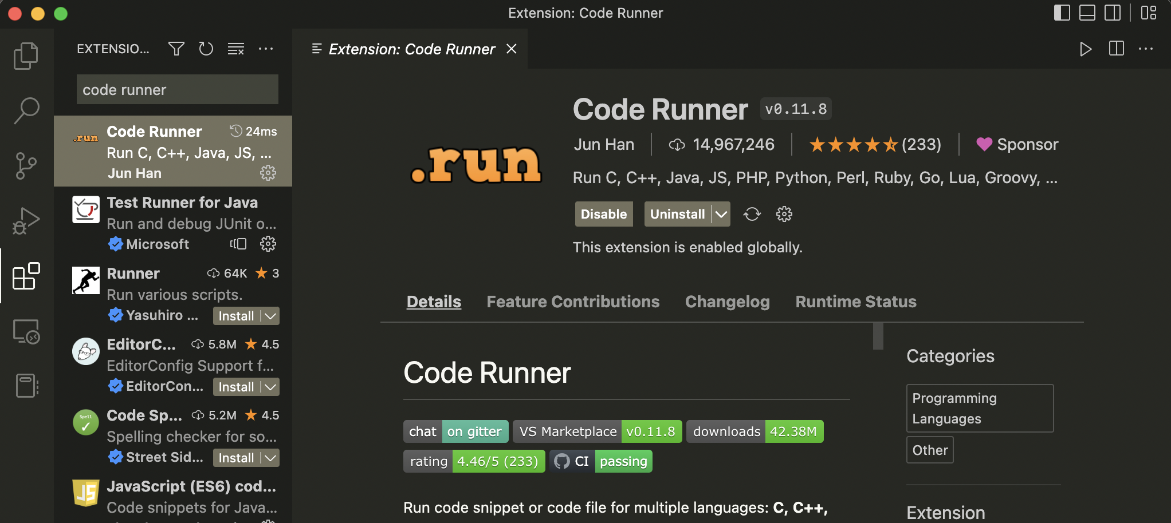Open the chat on gitter badge
This screenshot has width=1171, height=523.
pyautogui.click(x=455, y=431)
